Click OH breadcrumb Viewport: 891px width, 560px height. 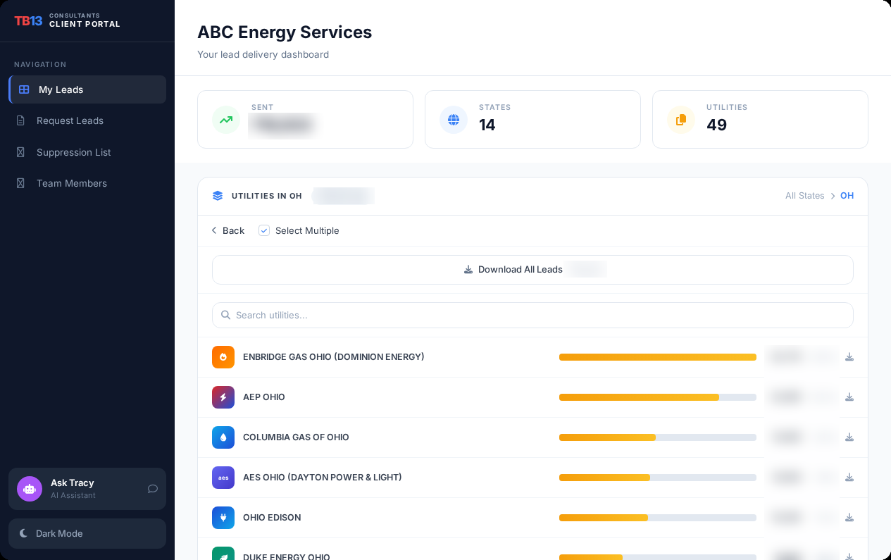pyautogui.click(x=847, y=196)
